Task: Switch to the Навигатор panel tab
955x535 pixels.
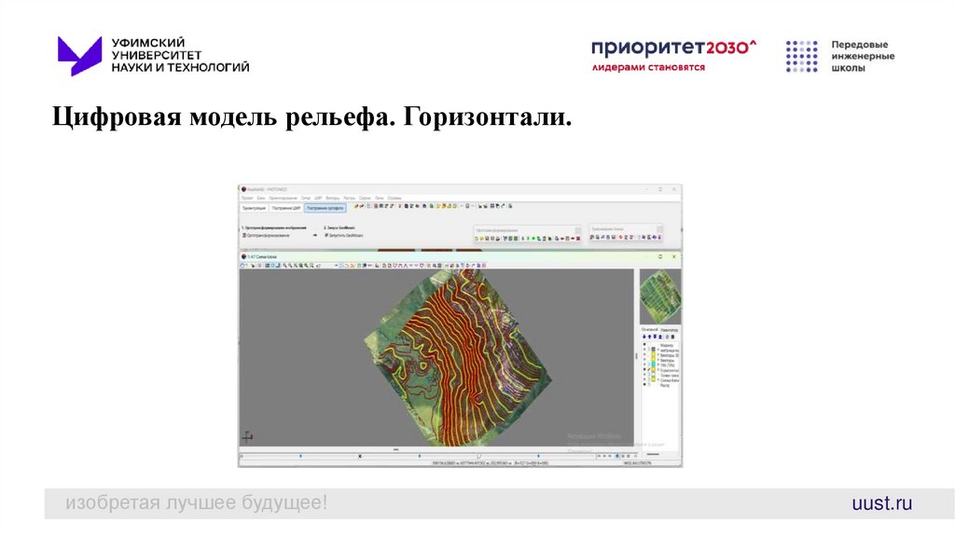Action: (x=670, y=330)
